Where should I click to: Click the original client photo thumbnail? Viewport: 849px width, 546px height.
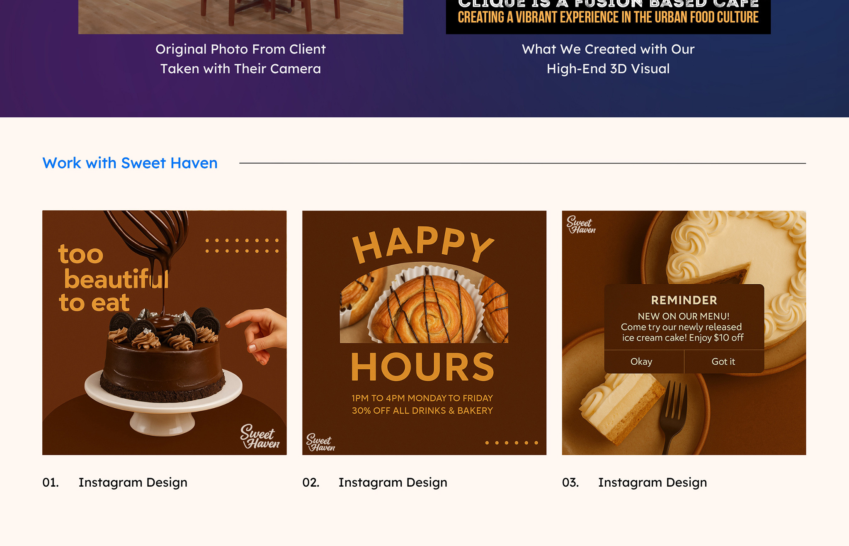click(x=240, y=16)
